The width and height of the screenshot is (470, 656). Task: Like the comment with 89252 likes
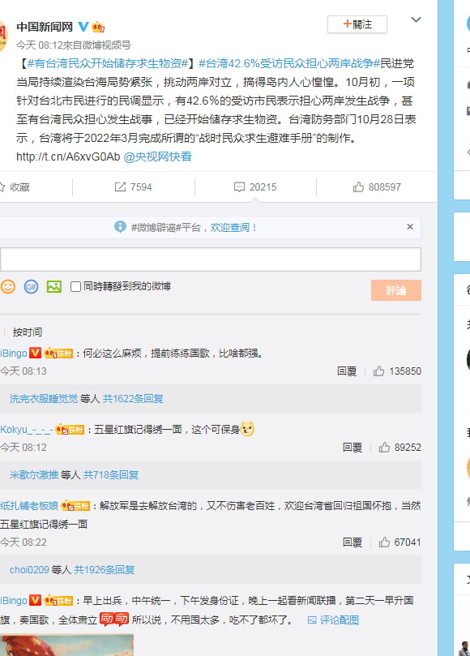pyautogui.click(x=399, y=448)
